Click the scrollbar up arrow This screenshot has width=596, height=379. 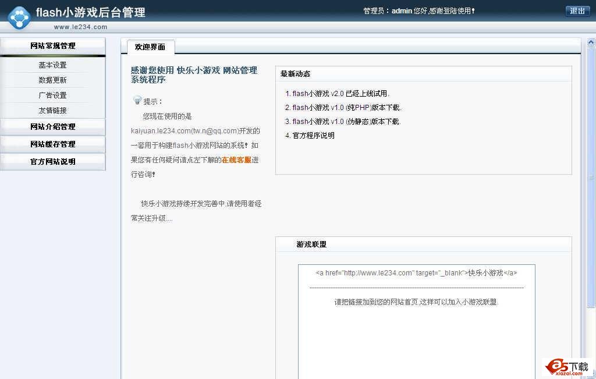point(591,42)
